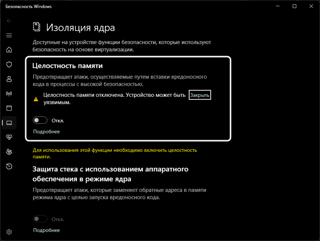
Task: Open Settings gear icon in sidebar
Action: pos(9,232)
